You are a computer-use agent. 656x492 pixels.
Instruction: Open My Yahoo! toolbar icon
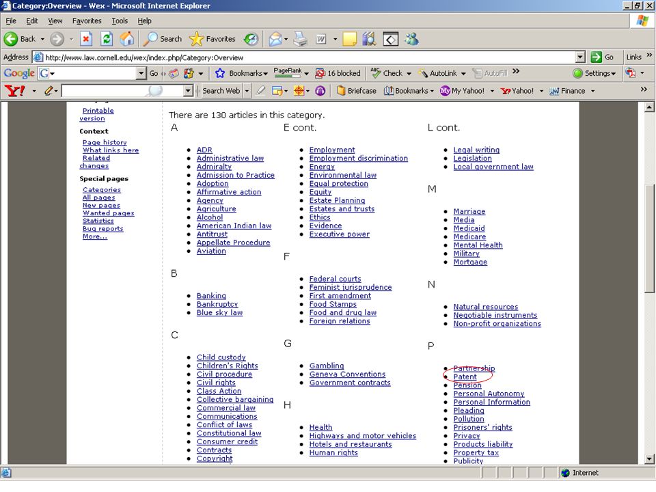[x=445, y=90]
